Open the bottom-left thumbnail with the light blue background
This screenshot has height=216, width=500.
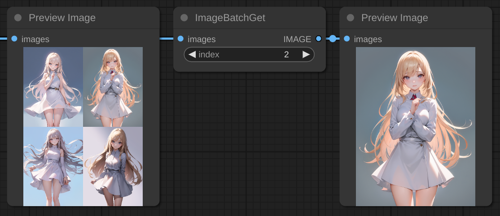(53, 166)
